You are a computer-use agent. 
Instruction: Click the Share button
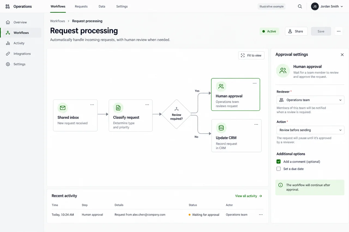[296, 31]
